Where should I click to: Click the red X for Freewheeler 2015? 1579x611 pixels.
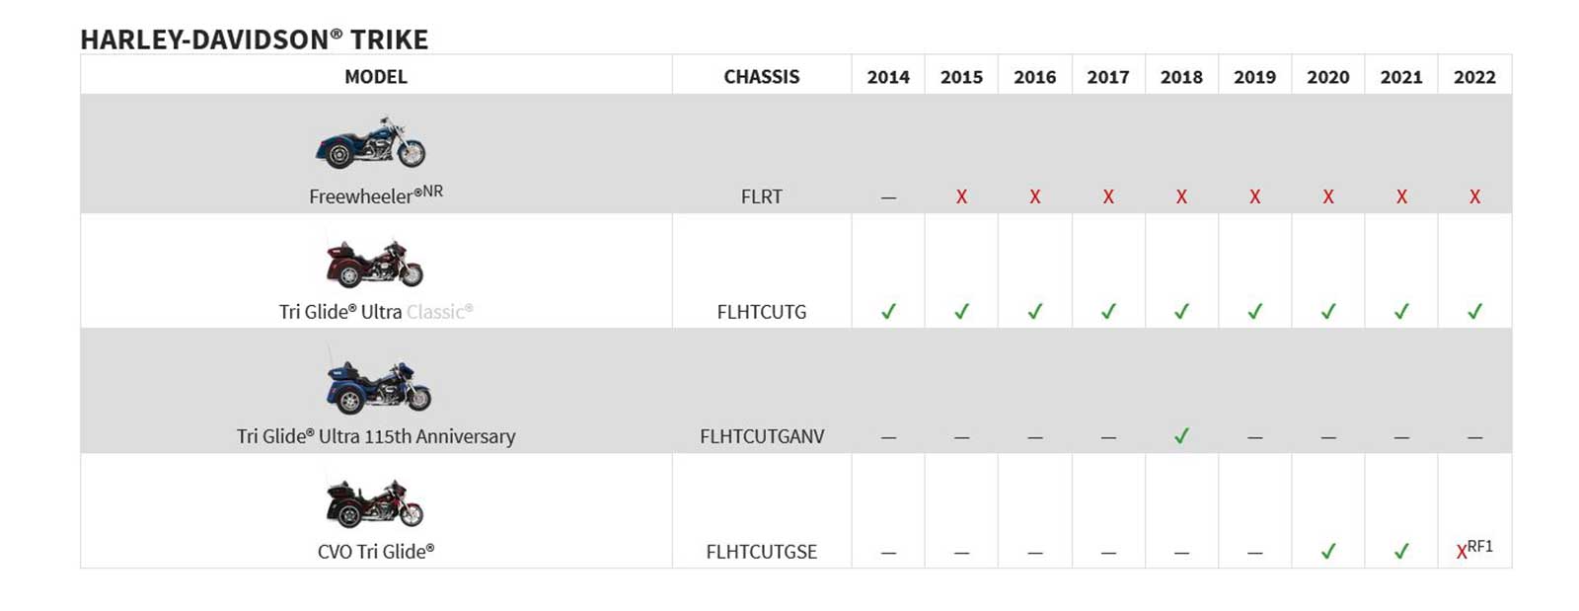(961, 196)
